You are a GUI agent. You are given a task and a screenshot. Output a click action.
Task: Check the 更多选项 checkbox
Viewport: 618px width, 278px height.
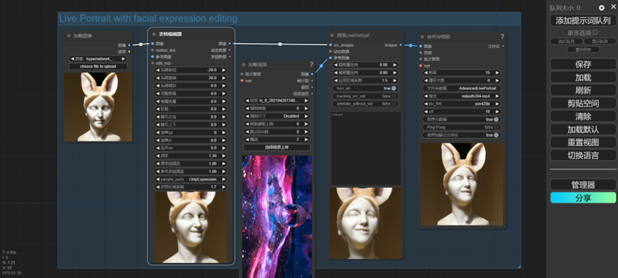[x=595, y=32]
